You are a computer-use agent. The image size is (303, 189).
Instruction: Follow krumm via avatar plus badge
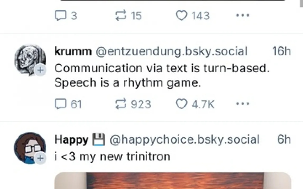pyautogui.click(x=40, y=70)
